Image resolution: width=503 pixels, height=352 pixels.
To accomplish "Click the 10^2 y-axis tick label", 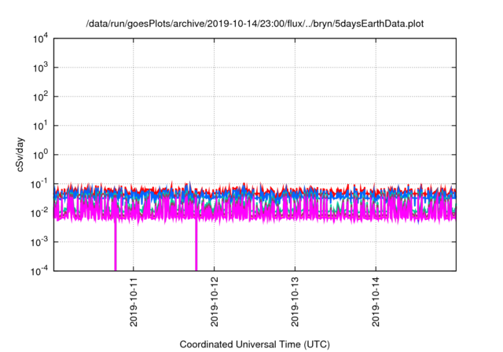I will pos(41,97).
